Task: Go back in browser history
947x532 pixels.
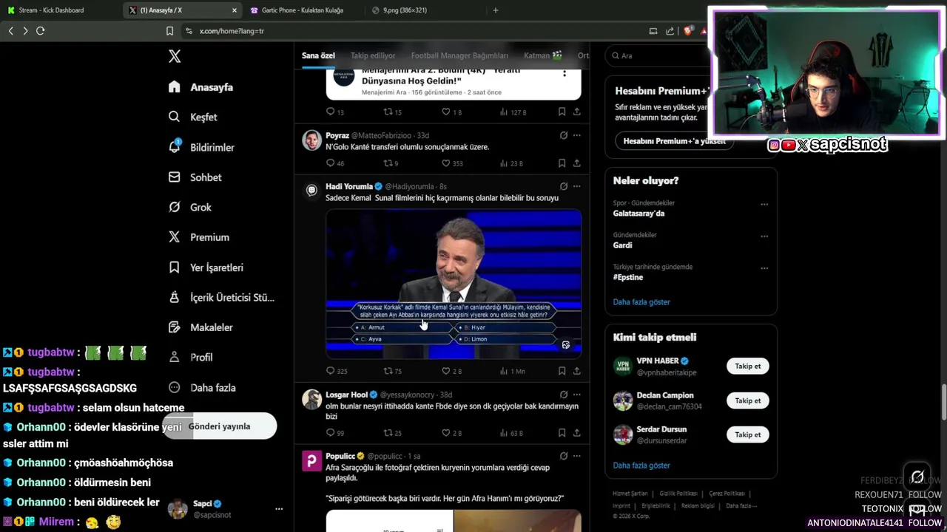Action: click(x=10, y=30)
